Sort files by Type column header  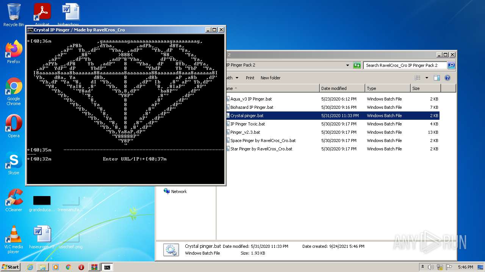388,88
